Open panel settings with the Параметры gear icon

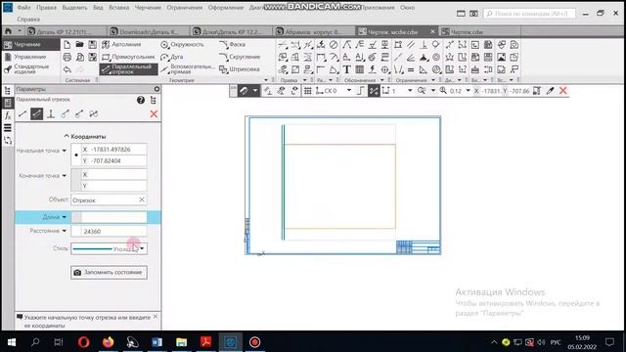click(x=156, y=89)
